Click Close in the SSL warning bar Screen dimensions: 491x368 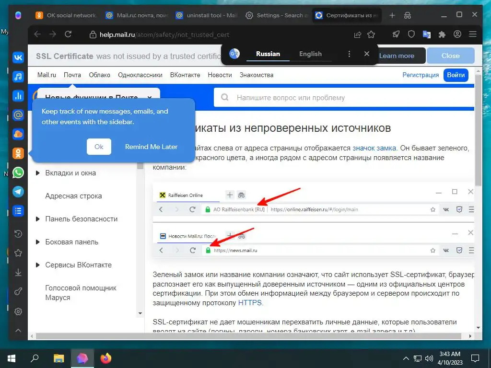coord(451,56)
